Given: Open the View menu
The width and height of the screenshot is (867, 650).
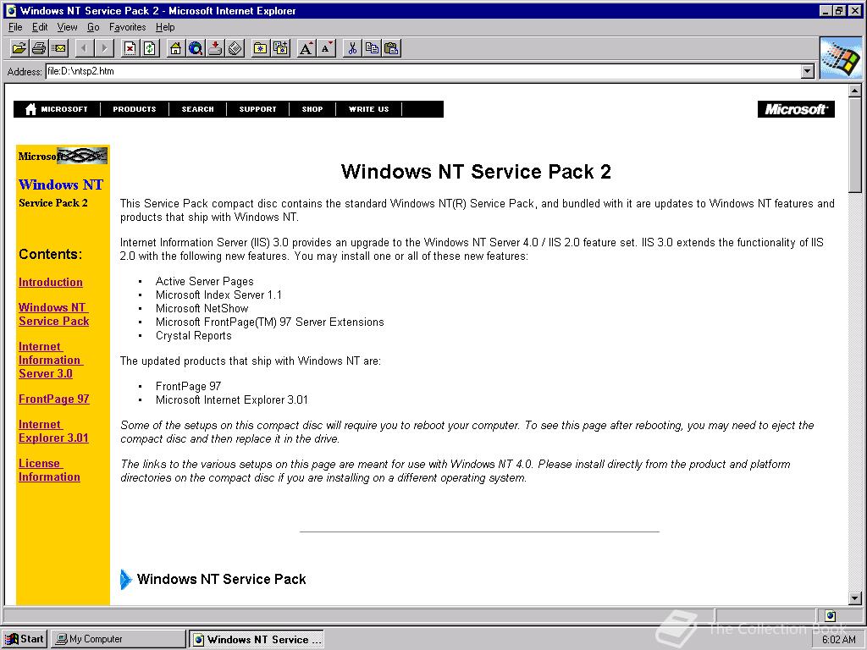Looking at the screenshot, I should pos(67,27).
